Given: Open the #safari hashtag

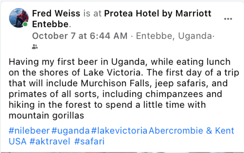Looking at the screenshot, I should point(89,142).
